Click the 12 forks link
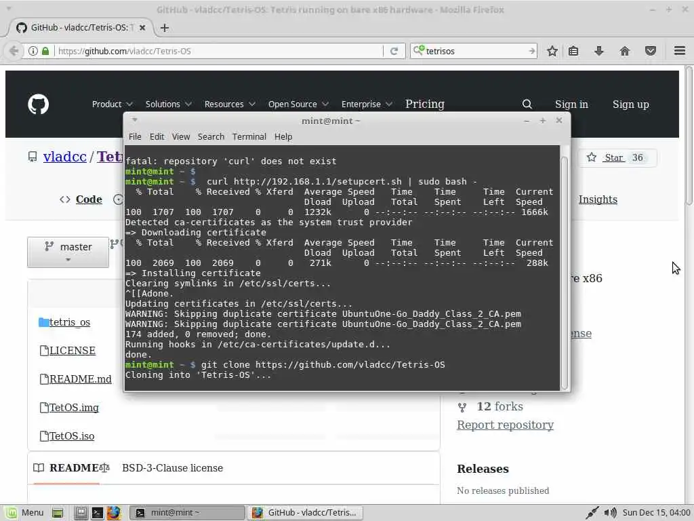 coord(499,407)
